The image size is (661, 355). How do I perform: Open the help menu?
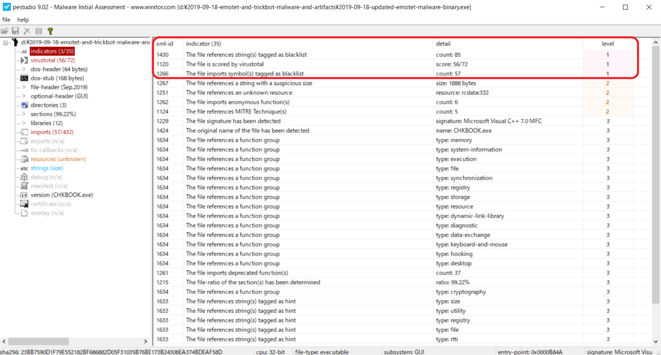pyautogui.click(x=23, y=20)
